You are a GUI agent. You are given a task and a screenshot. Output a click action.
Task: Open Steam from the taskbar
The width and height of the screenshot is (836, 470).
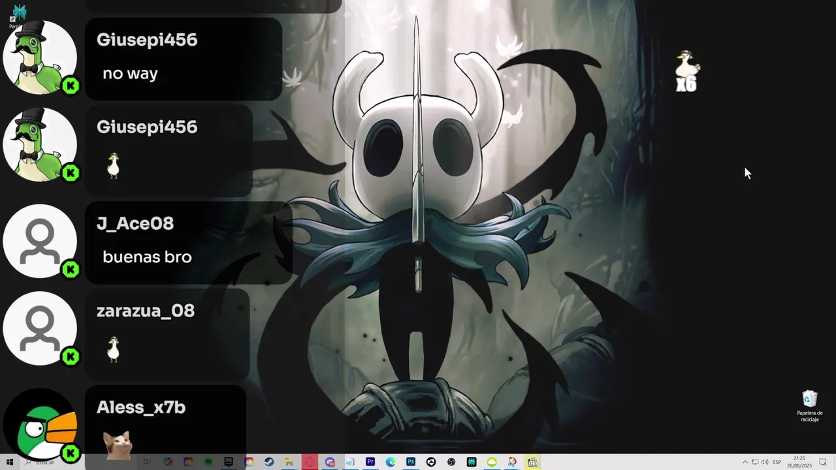point(269,462)
